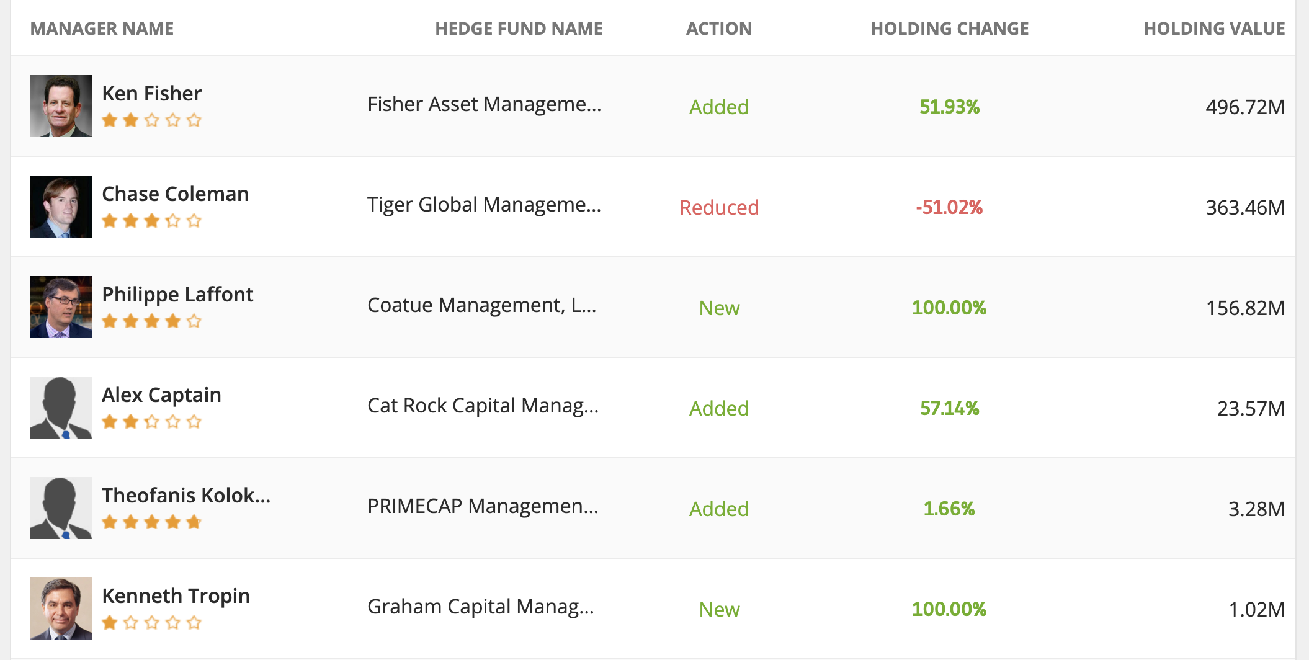Open Chase Coleman's profile photo

pos(61,207)
